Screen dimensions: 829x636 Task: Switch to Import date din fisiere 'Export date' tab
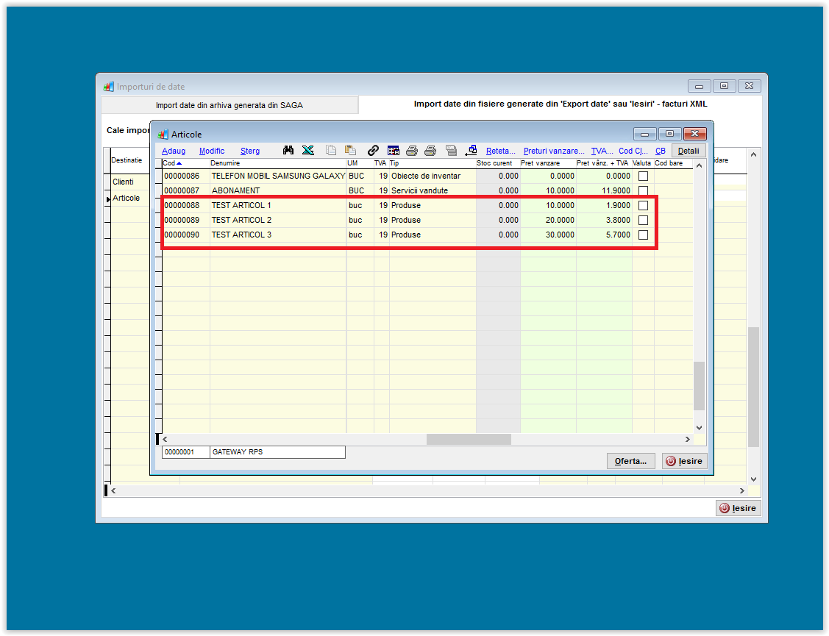tap(561, 104)
